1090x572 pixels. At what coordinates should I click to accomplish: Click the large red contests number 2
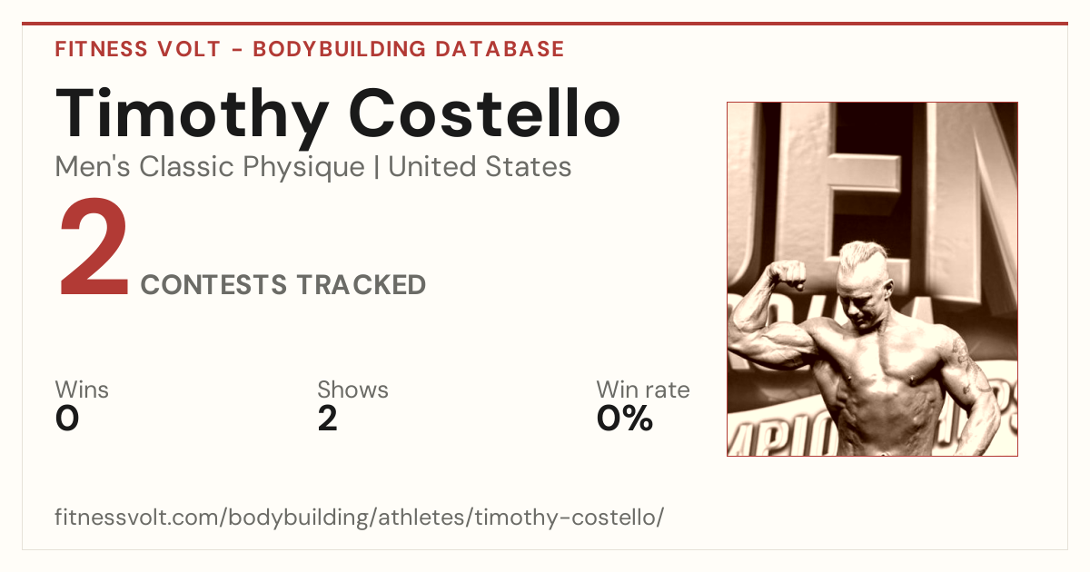94,250
